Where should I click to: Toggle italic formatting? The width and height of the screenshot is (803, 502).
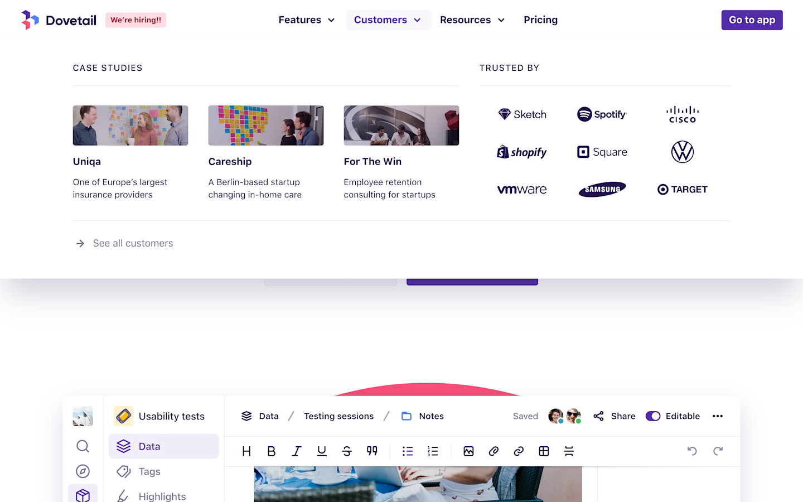(297, 451)
